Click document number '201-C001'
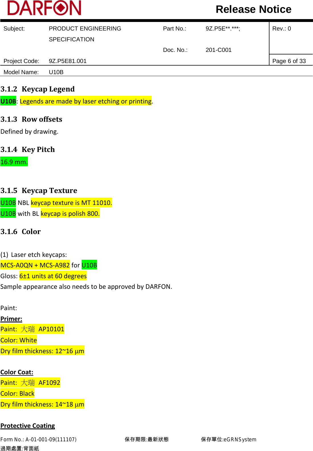This screenshot has height=451, width=313. coord(218,50)
